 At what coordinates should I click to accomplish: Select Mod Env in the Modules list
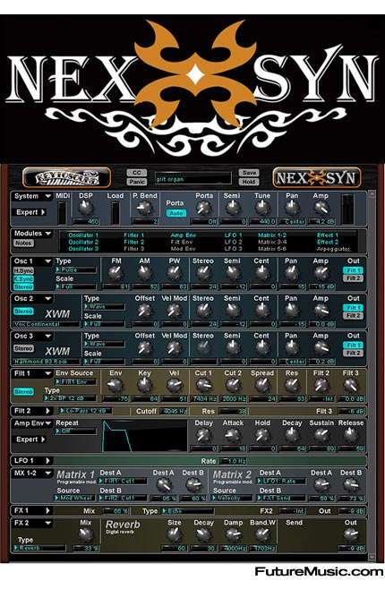pos(182,249)
